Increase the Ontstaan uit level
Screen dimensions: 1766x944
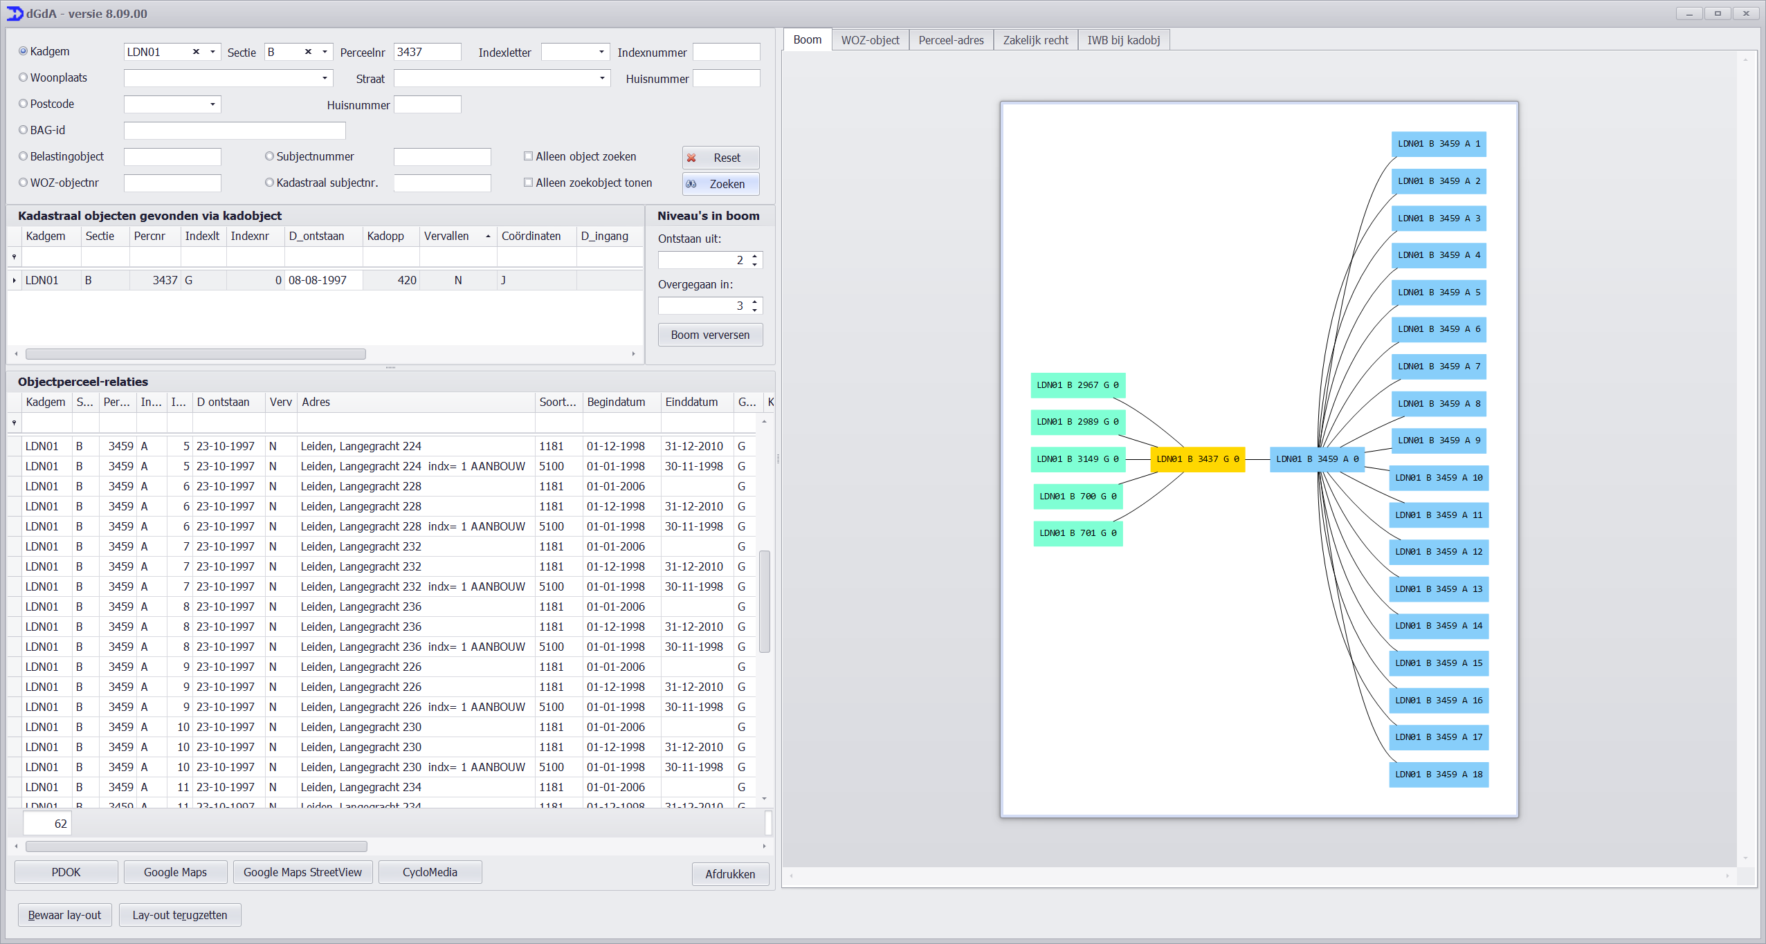[x=755, y=256]
